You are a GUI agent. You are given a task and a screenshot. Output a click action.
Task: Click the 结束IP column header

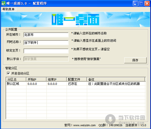click(56, 79)
